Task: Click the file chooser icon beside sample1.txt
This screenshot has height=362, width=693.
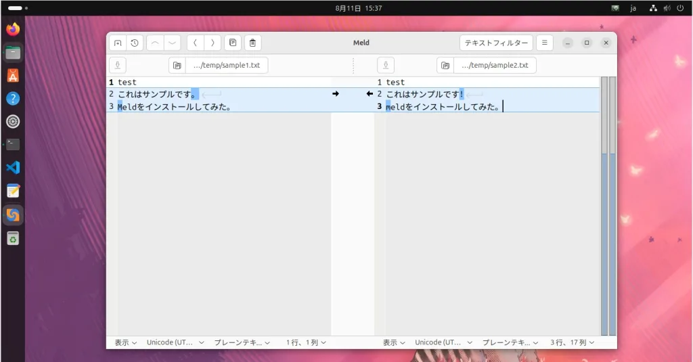Action: [177, 66]
